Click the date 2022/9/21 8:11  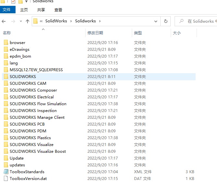[101, 77]
